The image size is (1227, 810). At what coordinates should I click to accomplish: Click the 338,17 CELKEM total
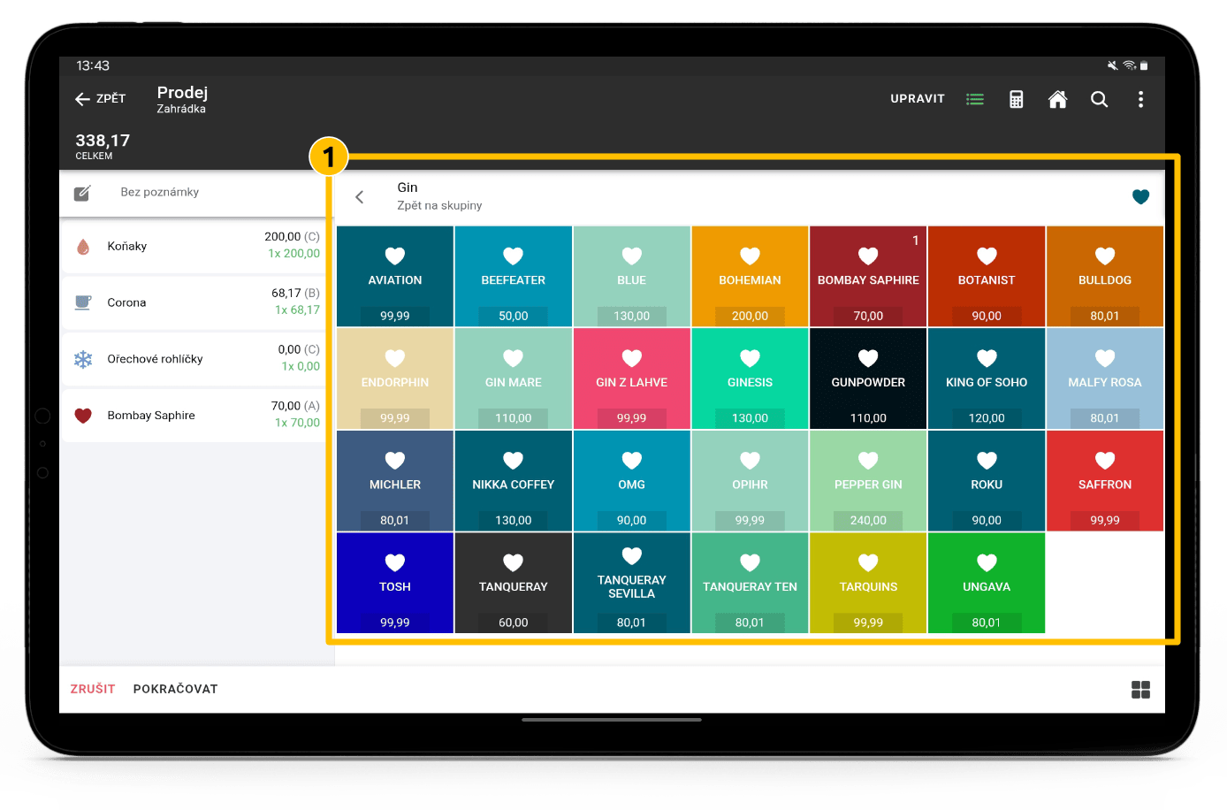coord(103,146)
